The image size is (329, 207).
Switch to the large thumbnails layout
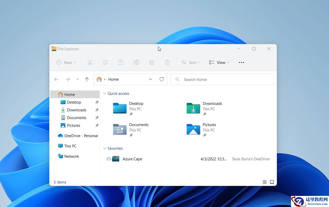pos(272,182)
